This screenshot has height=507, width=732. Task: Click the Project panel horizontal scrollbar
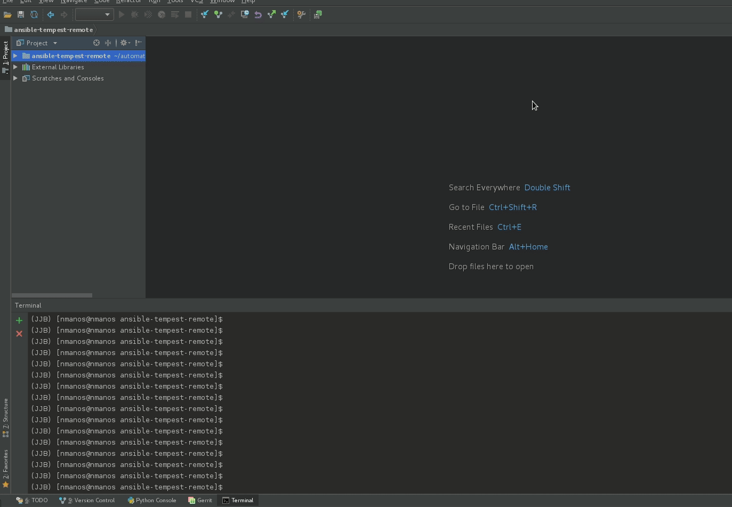click(x=52, y=295)
